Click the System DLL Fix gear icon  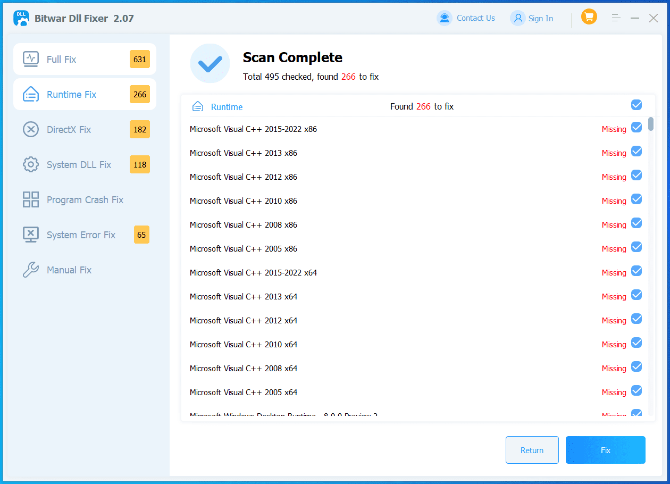click(x=31, y=164)
